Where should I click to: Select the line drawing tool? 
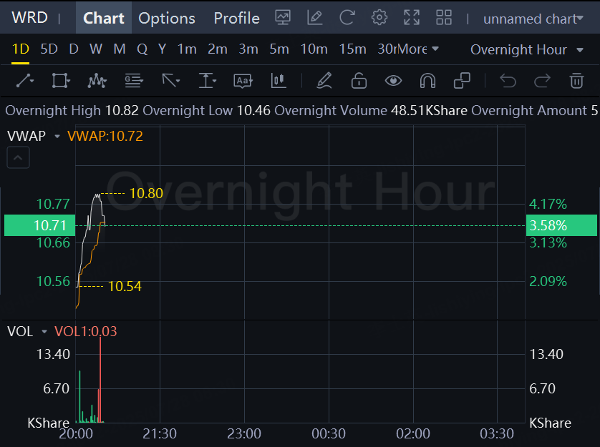[25, 81]
